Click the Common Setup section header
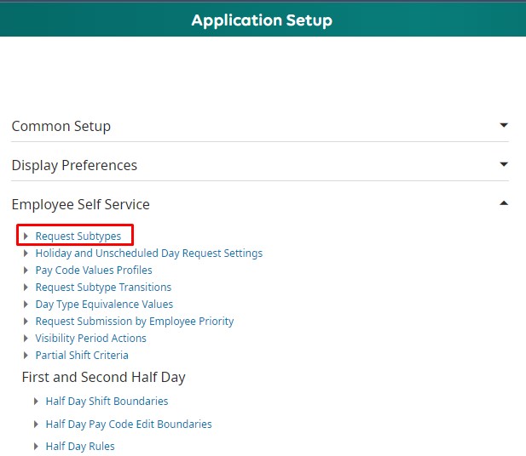The height and width of the screenshot is (456, 526). tap(61, 126)
